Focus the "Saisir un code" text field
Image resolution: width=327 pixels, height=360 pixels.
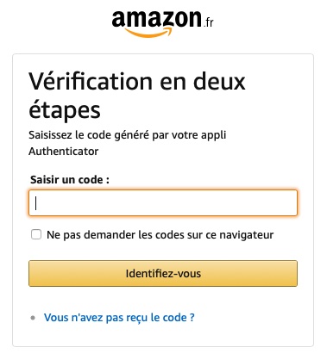coord(163,202)
